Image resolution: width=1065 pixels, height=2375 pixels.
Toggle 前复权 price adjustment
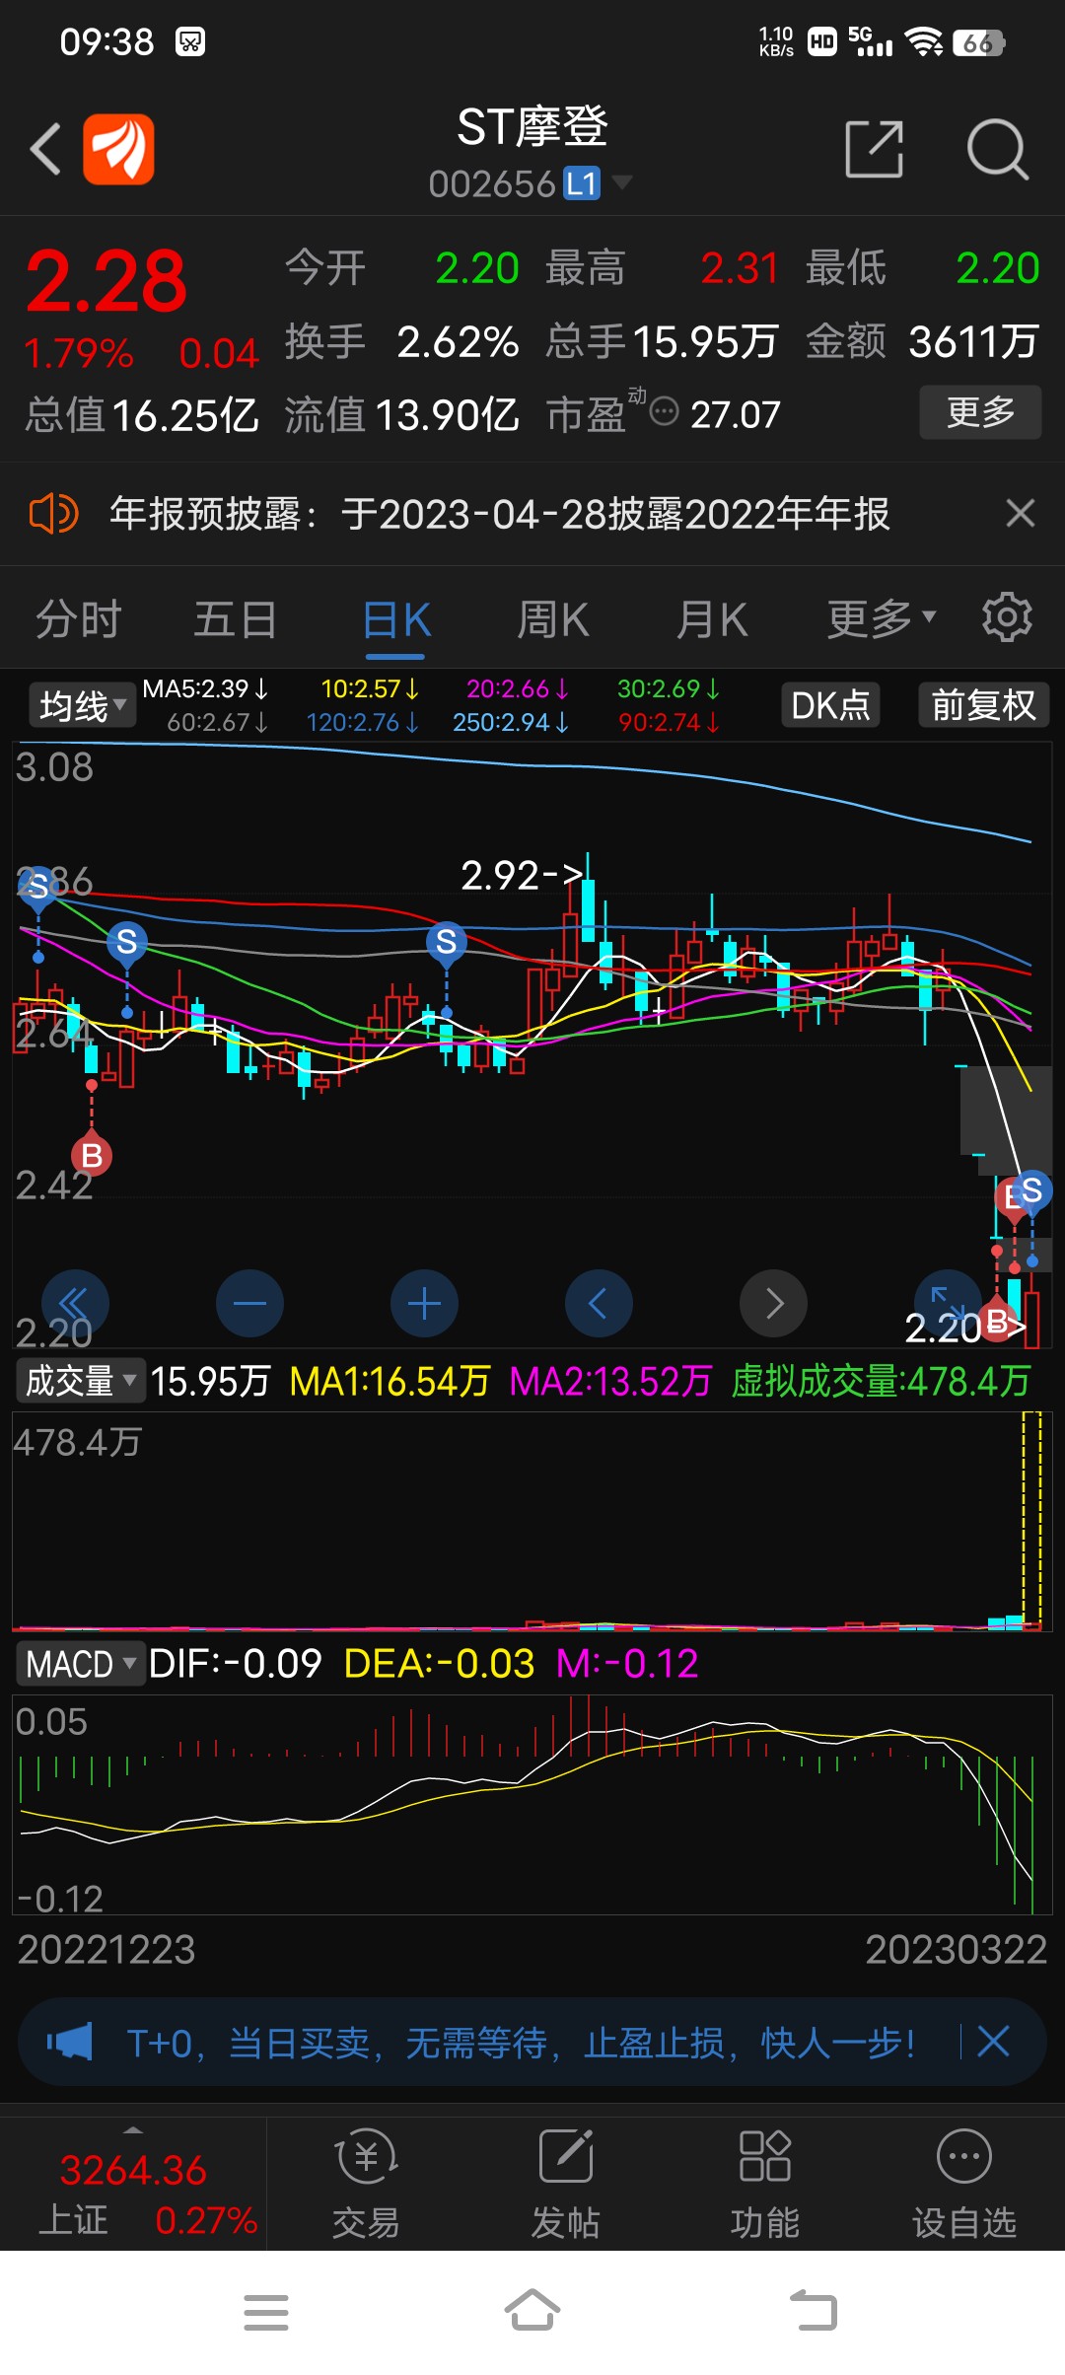(983, 705)
